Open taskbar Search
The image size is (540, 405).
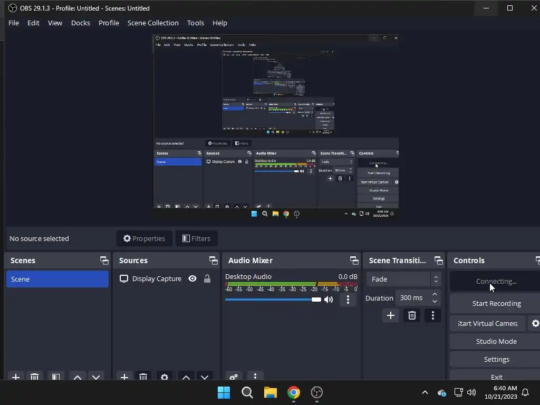(247, 392)
